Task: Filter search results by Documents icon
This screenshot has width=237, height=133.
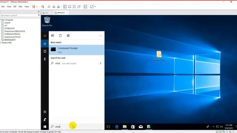Action: (x=60, y=35)
